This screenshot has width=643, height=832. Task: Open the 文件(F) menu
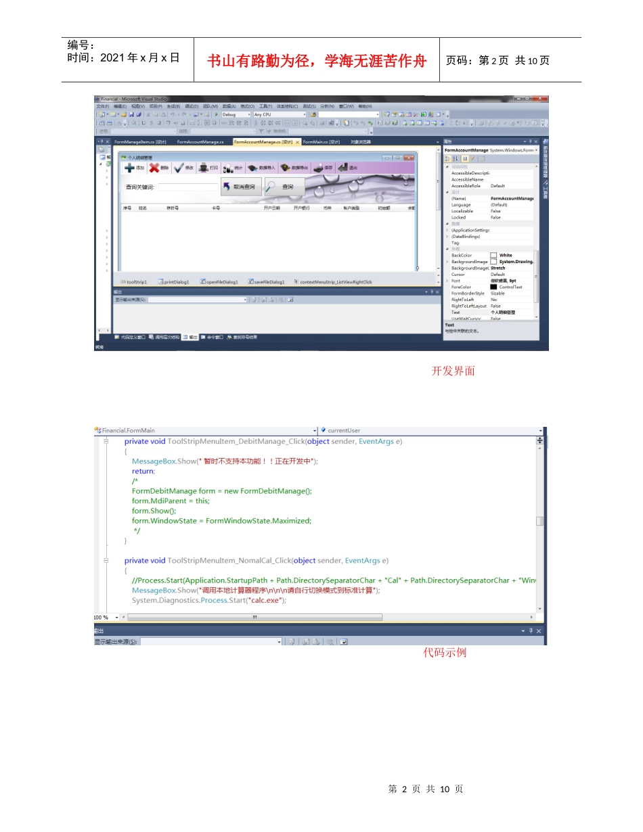point(102,106)
